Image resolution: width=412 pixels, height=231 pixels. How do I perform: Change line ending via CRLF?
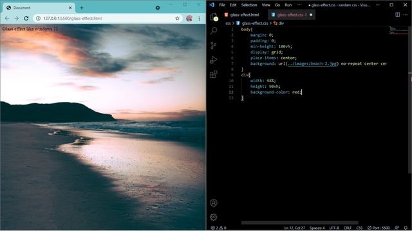tap(348, 228)
